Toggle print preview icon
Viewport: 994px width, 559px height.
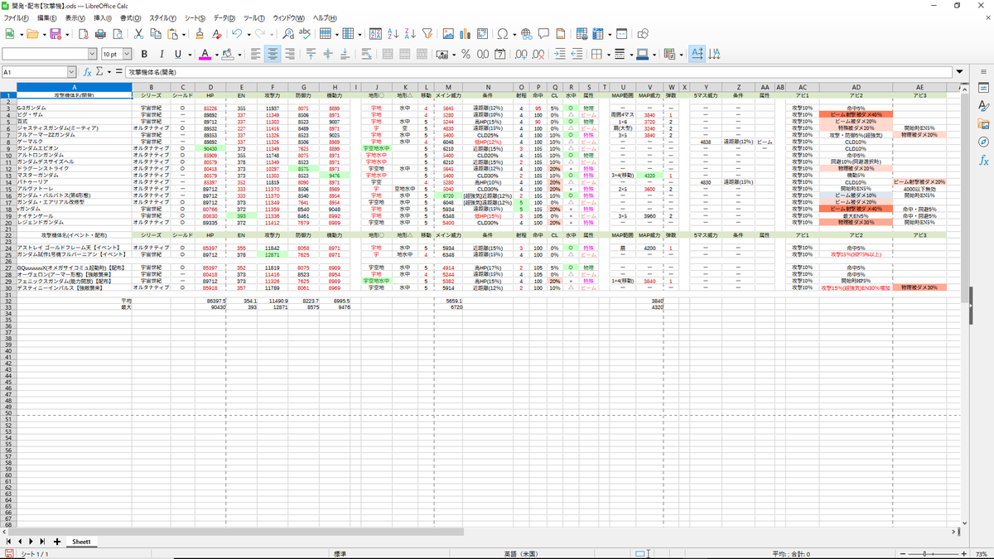[118, 34]
